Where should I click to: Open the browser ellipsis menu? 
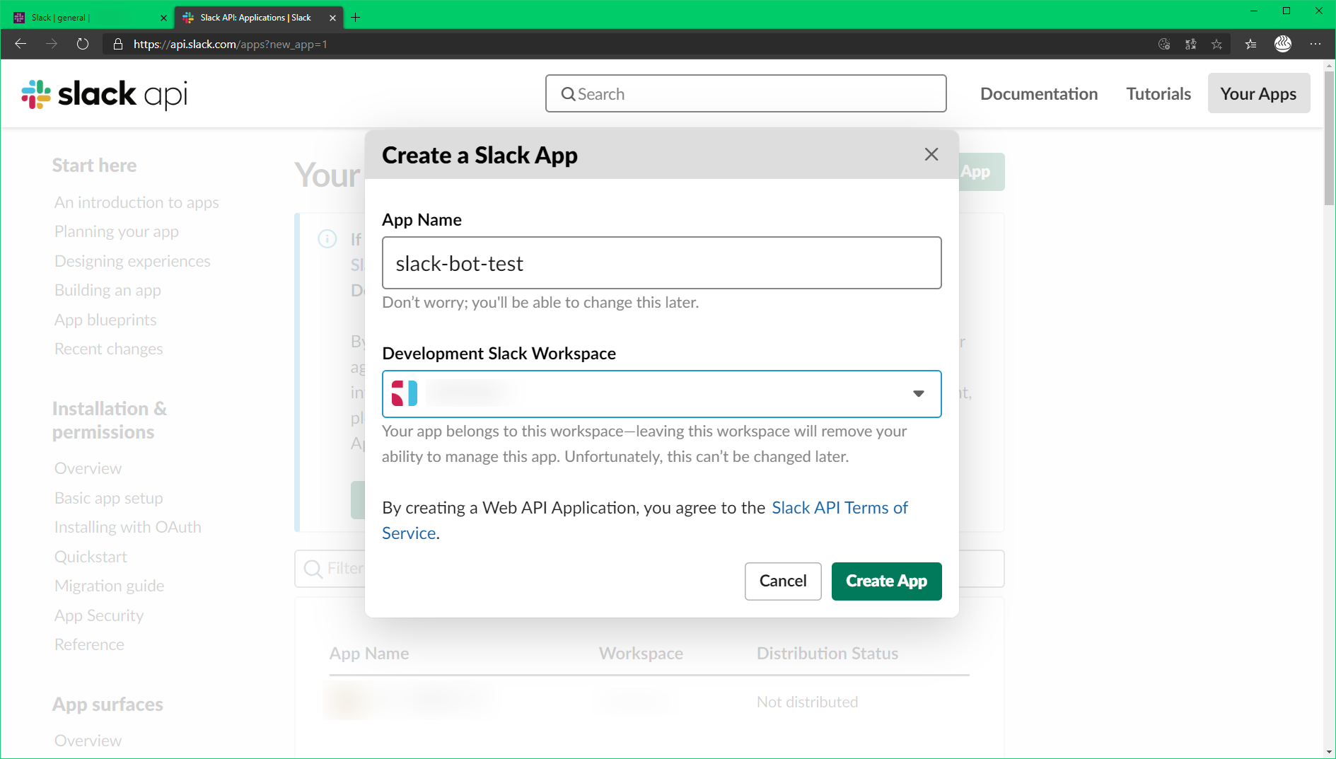1317,44
